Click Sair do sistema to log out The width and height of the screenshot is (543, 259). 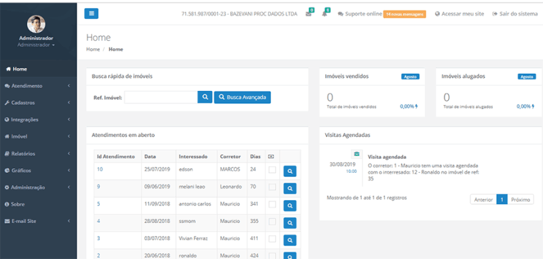coord(515,14)
